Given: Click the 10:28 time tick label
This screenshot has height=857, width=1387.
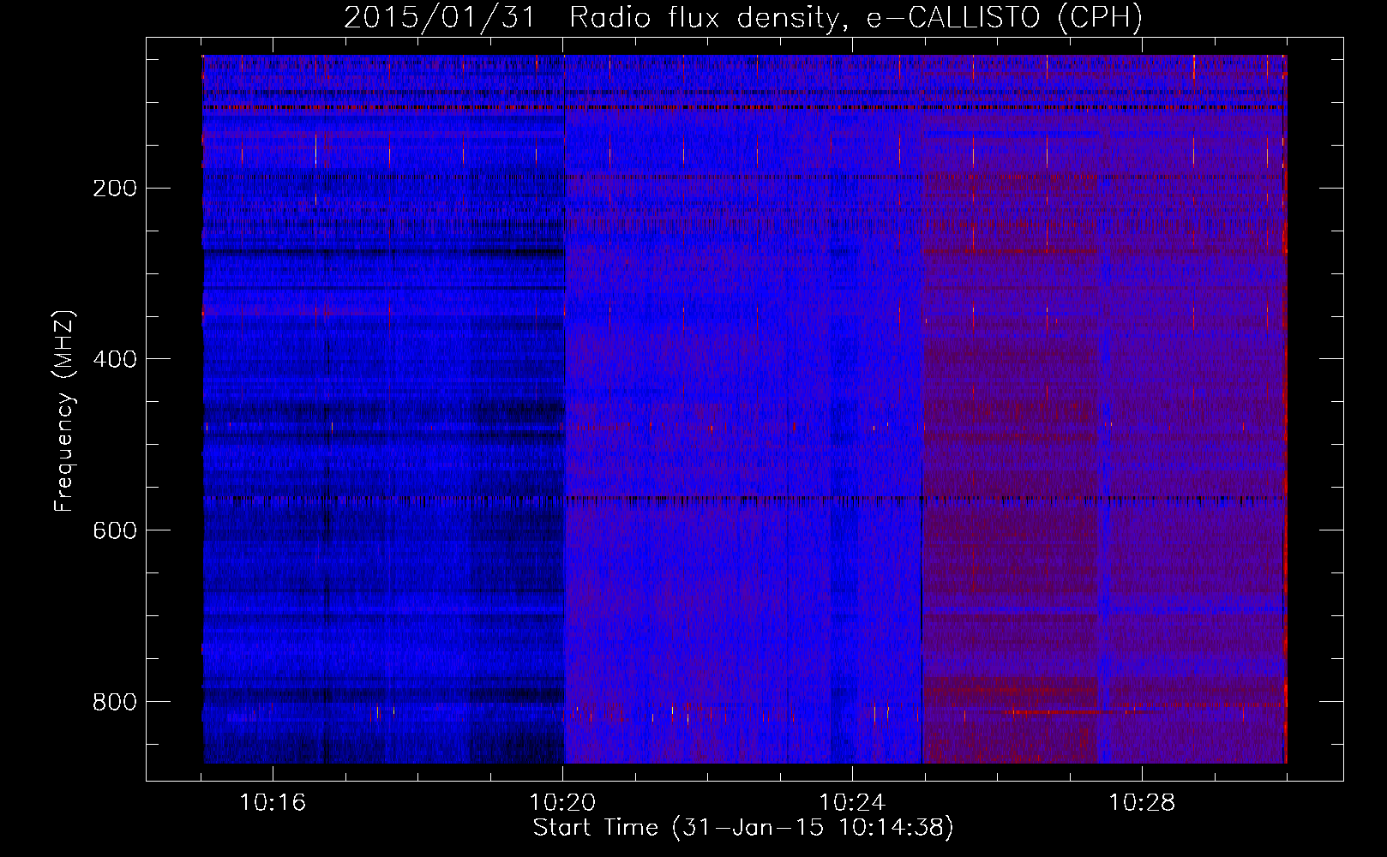Looking at the screenshot, I should tap(1142, 803).
